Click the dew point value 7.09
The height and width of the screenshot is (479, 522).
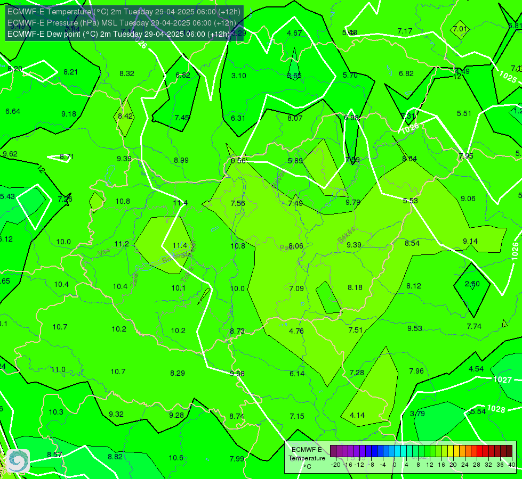[296, 288]
